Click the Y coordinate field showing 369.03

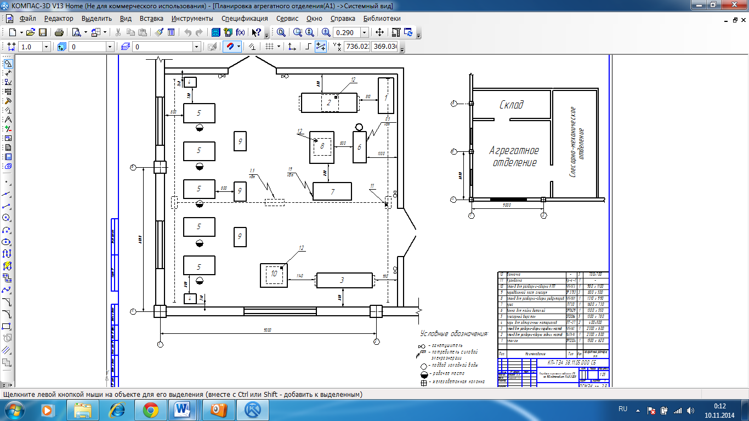(x=385, y=47)
